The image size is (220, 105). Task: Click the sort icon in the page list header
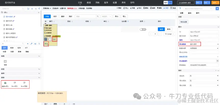(x=36, y=9)
